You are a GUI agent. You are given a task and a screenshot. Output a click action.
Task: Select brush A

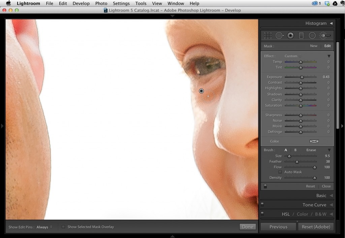[286, 150]
